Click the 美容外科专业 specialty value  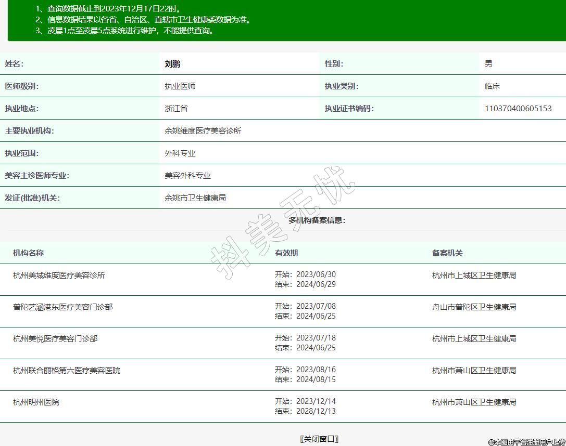188,176
